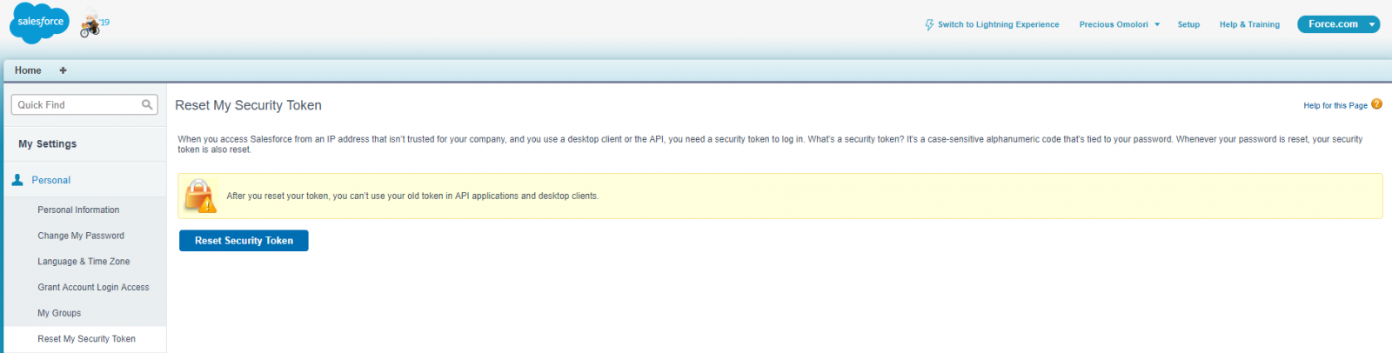Image resolution: width=1392 pixels, height=353 pixels.
Task: Click the orange help question mark icon
Action: [1376, 104]
